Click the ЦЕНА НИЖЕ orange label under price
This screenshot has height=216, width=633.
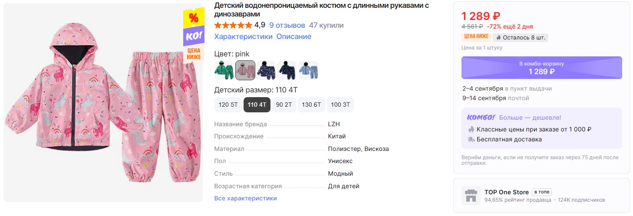click(x=476, y=37)
